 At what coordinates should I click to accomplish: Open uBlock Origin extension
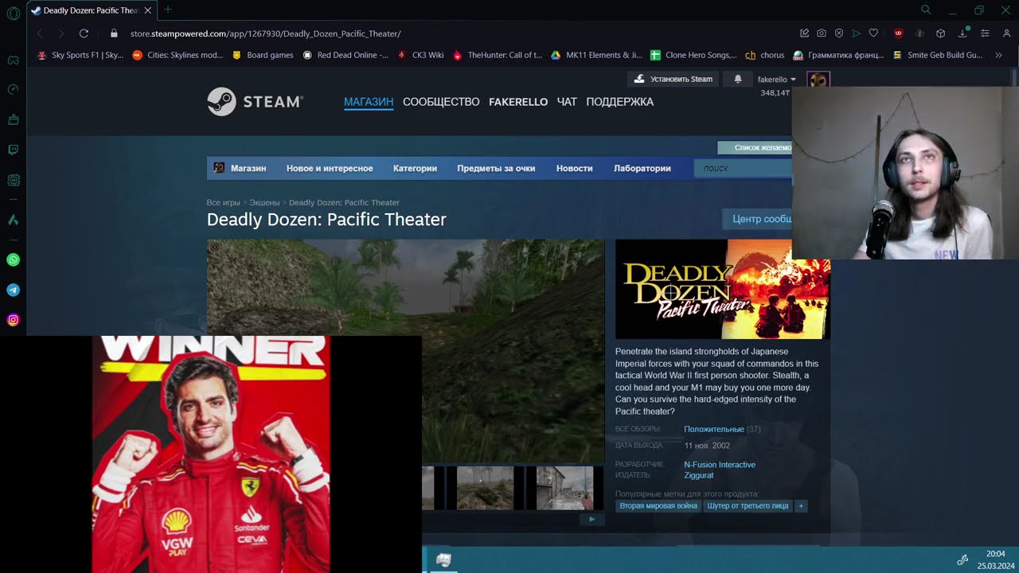click(899, 33)
